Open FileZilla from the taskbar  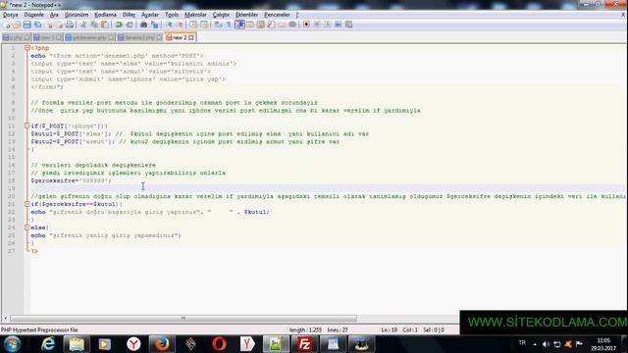[304, 344]
